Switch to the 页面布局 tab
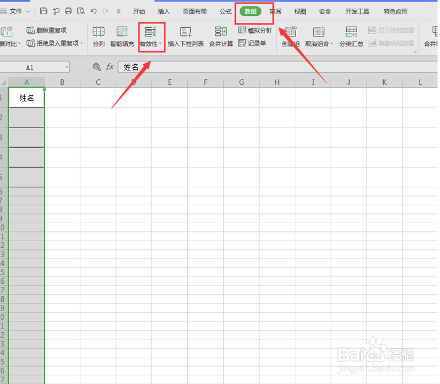The width and height of the screenshot is (440, 384). (195, 12)
